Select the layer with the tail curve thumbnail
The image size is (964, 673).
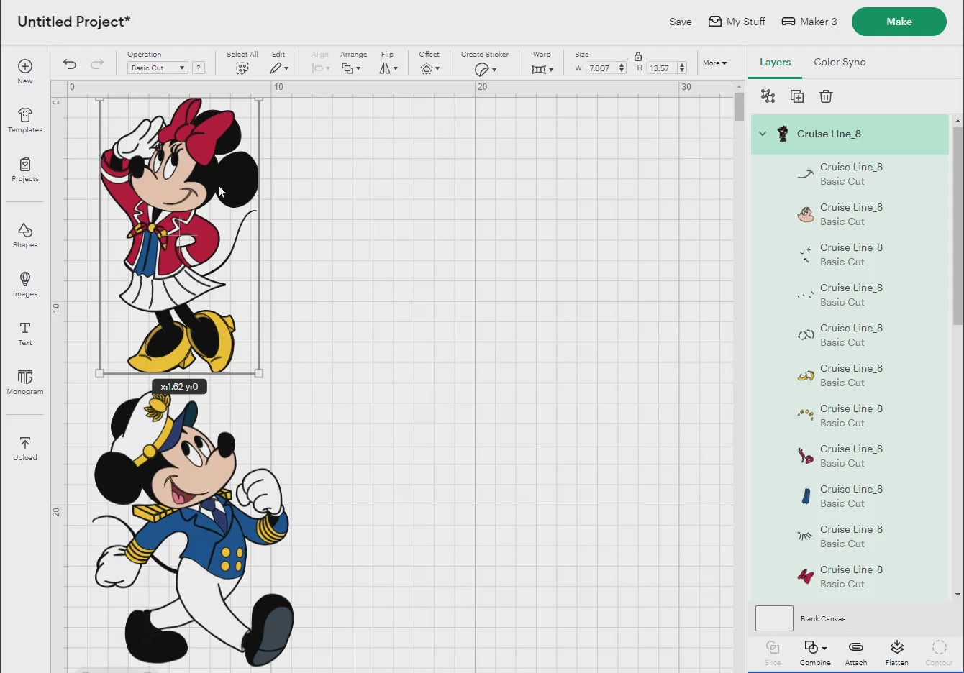coord(850,174)
